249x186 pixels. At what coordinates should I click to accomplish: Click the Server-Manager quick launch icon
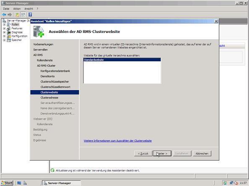click(25, 183)
